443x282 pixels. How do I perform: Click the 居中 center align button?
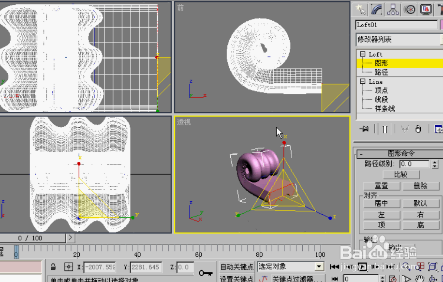[382, 203]
